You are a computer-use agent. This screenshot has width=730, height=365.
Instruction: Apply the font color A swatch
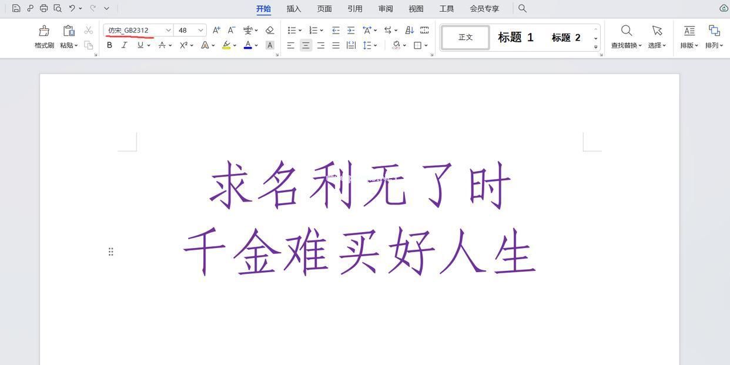coord(248,45)
